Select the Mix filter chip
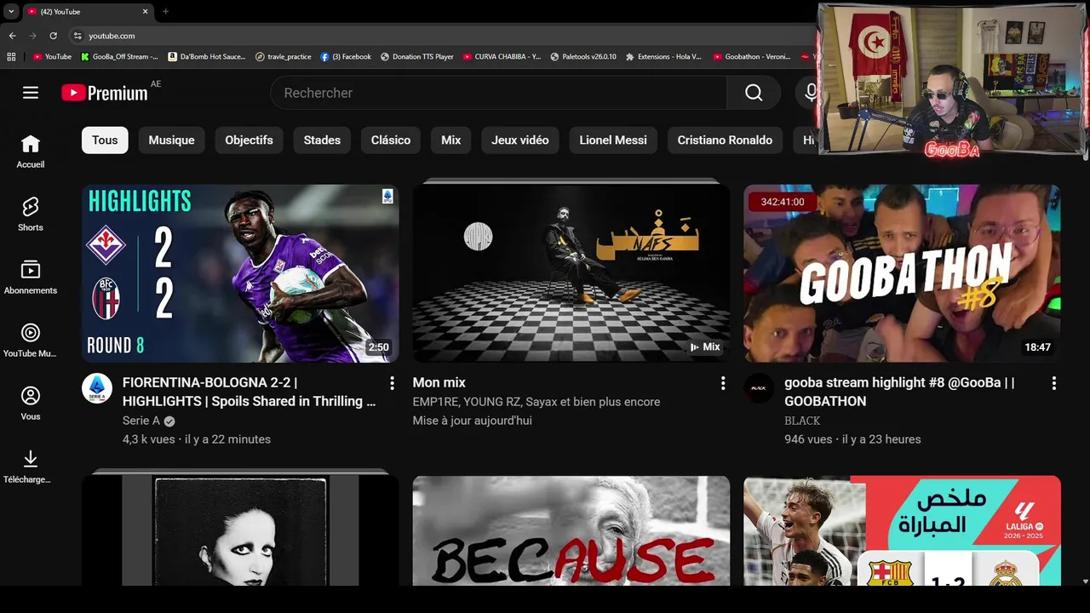Screen dimensions: 1090x613 [450, 140]
